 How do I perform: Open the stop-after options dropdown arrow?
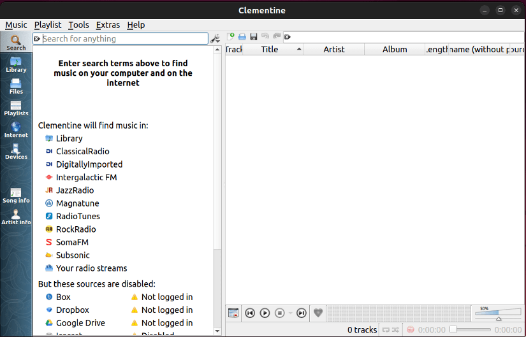(291, 313)
